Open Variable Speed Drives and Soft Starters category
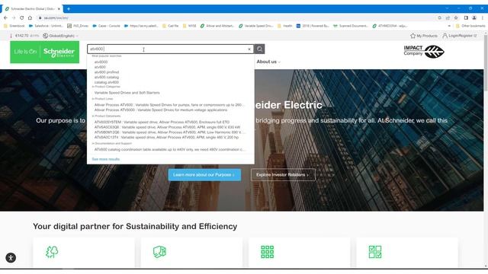Screen dimensions: 488x274 (x=127, y=93)
